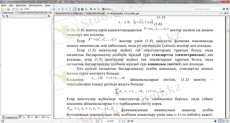This screenshot has width=230, height=123.
Task: Click the print icon in toolbar
Action: [x=8, y=9]
